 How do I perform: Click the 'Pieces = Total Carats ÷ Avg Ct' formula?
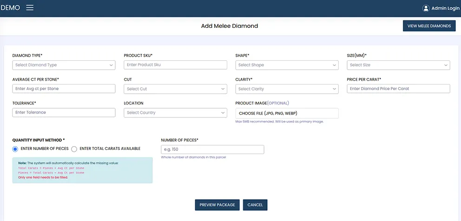click(x=51, y=173)
